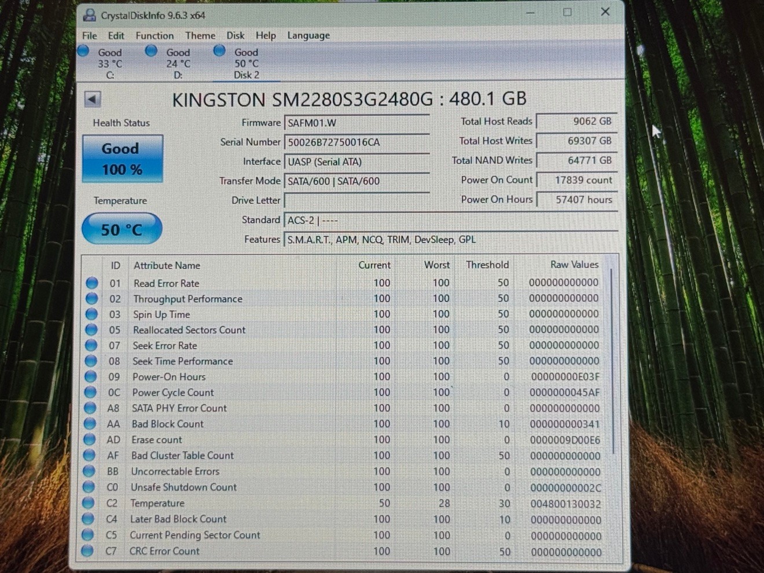The width and height of the screenshot is (764, 573).
Task: Open the Help menu
Action: pyautogui.click(x=266, y=36)
